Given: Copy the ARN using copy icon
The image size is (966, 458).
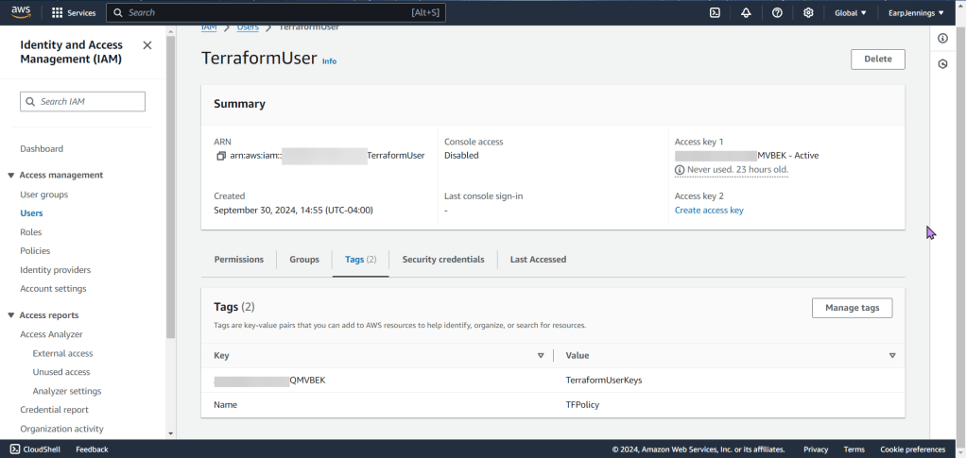Looking at the screenshot, I should 221,156.
